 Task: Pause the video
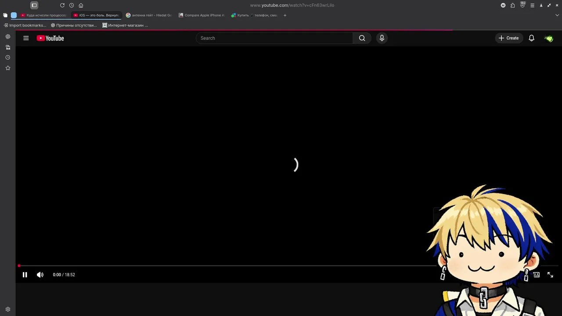point(25,275)
